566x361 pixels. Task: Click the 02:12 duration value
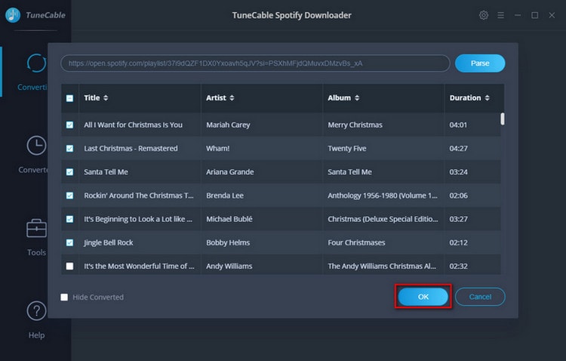458,242
